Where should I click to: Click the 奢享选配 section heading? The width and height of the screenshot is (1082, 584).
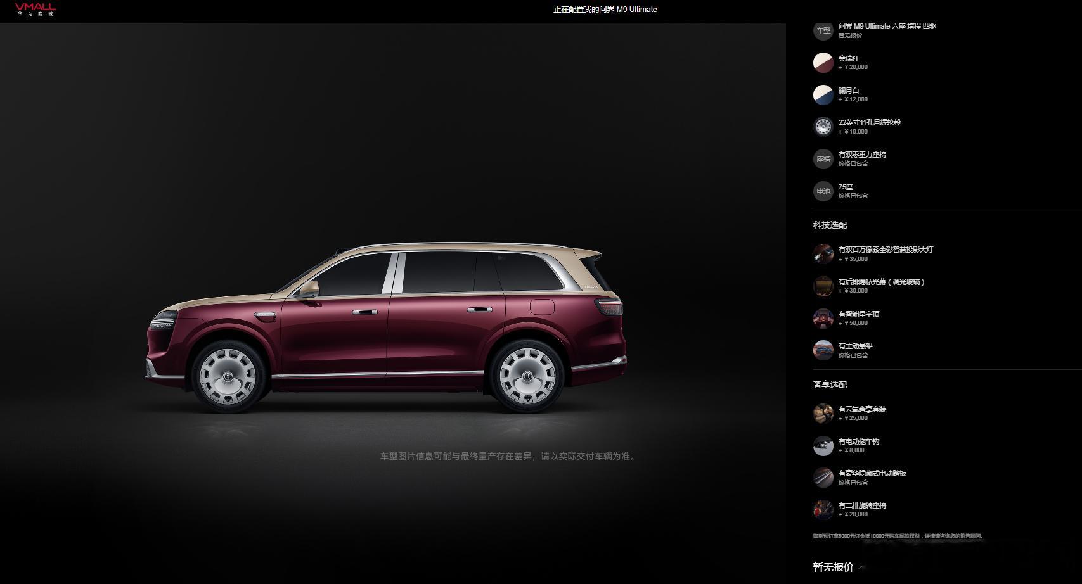click(x=830, y=384)
